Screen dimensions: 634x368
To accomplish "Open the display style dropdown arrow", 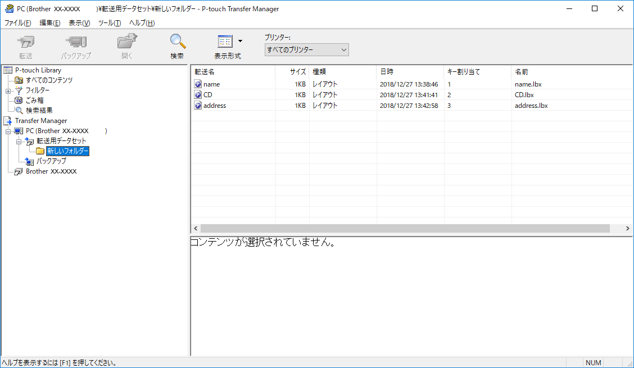I will [x=240, y=41].
